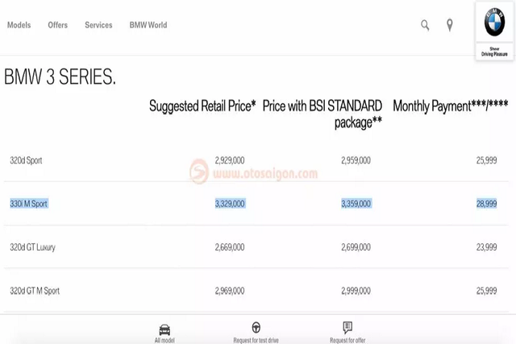The width and height of the screenshot is (516, 344).
Task: Click the 320d GT Luxury model name
Action: (32, 247)
